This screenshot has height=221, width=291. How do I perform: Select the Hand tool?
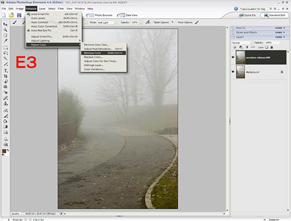tap(5, 35)
